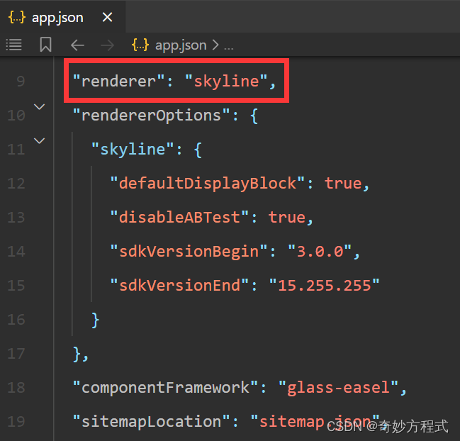
Task: Click the "defaultDisplayBlock" key
Action: pos(208,183)
